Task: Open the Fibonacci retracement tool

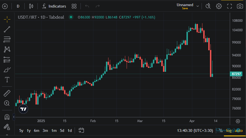Action: [x=7, y=39]
